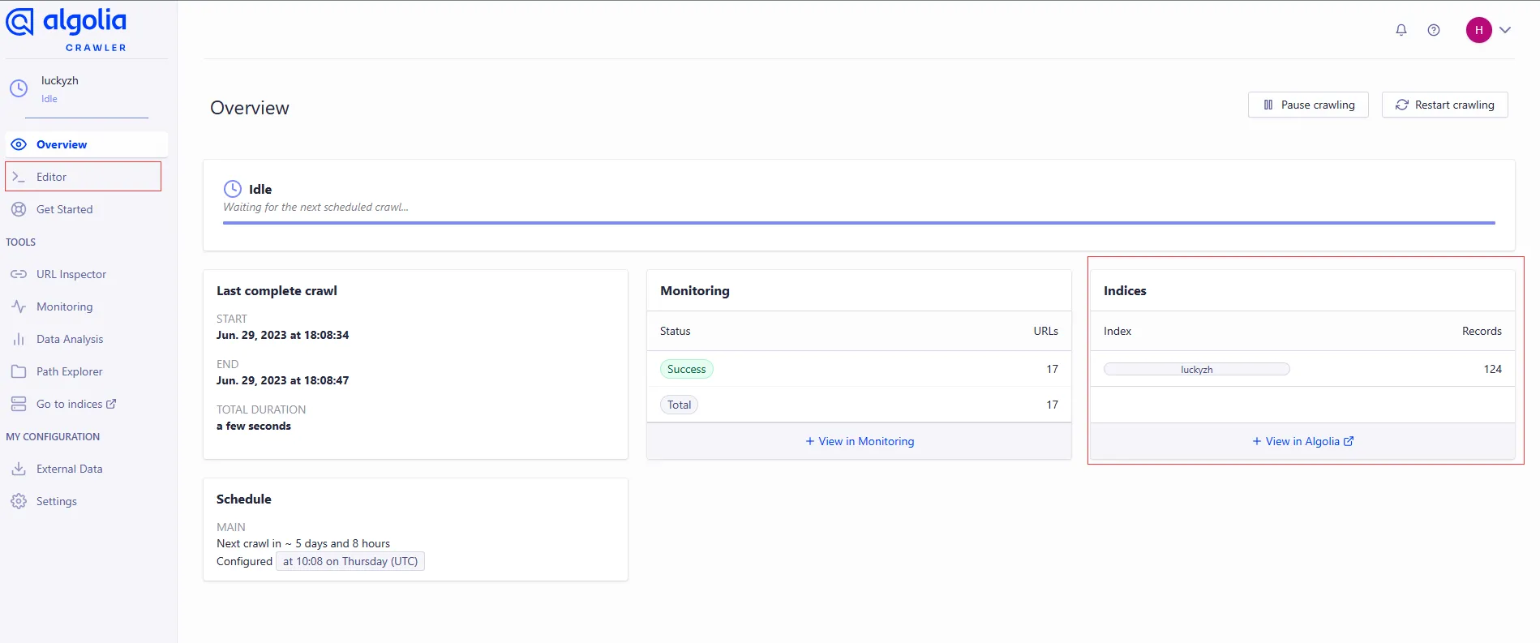Click the 'Last complete crawl' card heading
This screenshot has height=643, width=1540.
[277, 290]
